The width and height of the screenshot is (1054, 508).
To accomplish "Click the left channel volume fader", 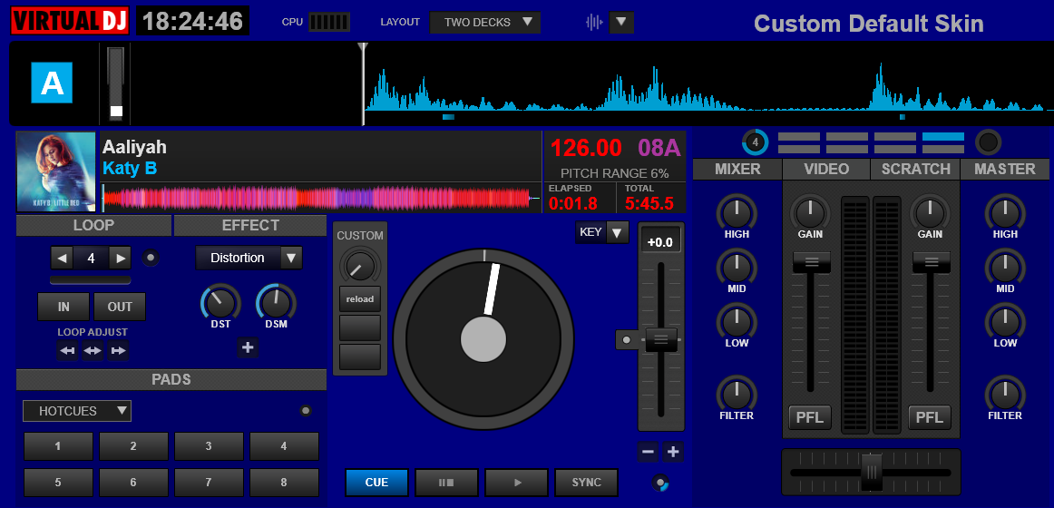I will click(x=811, y=262).
